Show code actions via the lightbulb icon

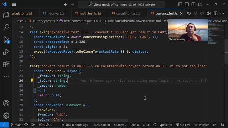(32, 80)
